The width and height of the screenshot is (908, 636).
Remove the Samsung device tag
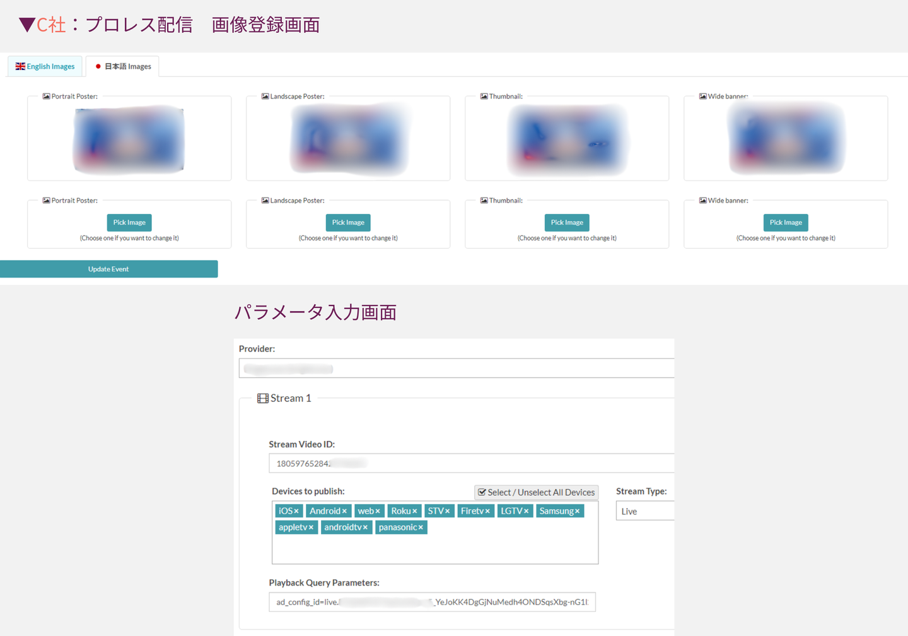[577, 511]
